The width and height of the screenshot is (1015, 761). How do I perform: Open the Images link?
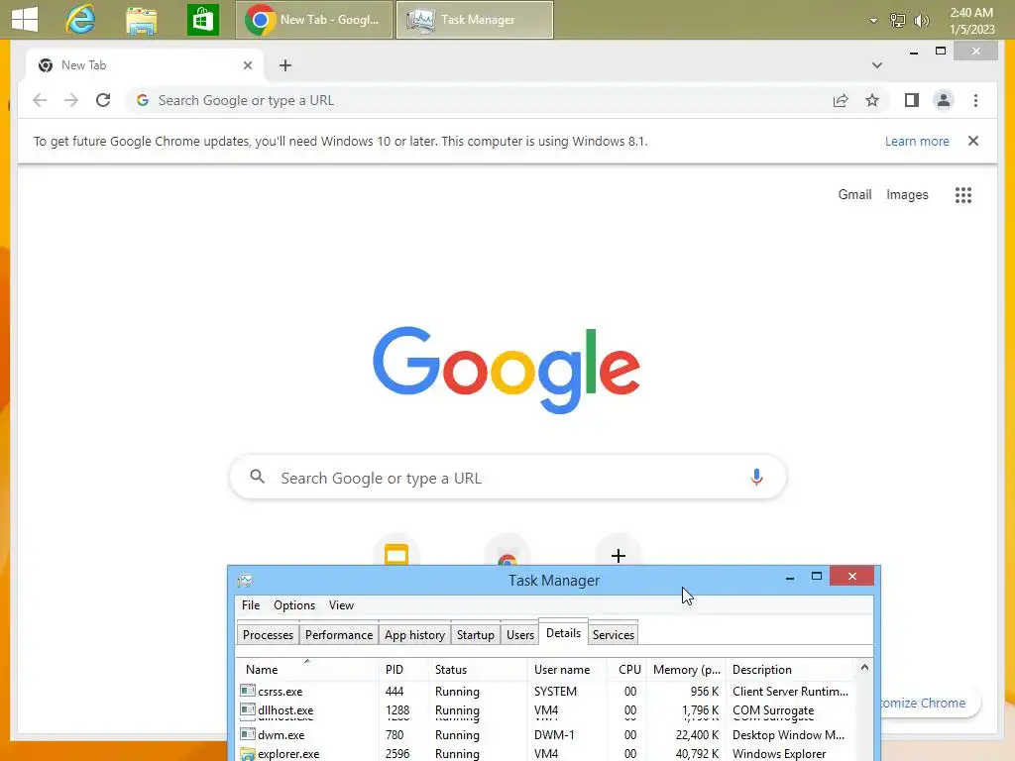(x=907, y=195)
